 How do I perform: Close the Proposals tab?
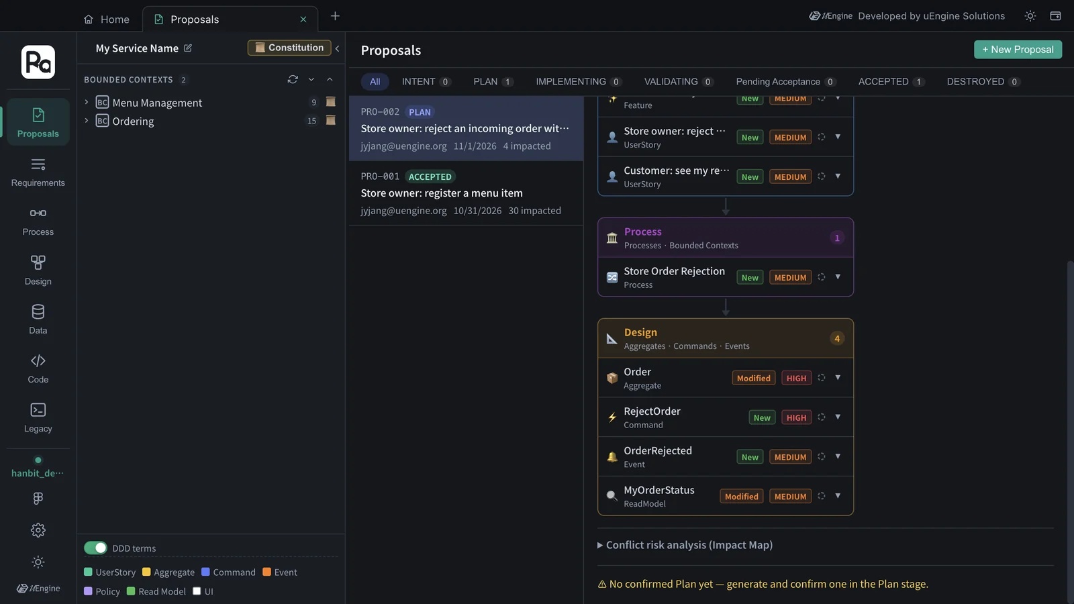303,19
